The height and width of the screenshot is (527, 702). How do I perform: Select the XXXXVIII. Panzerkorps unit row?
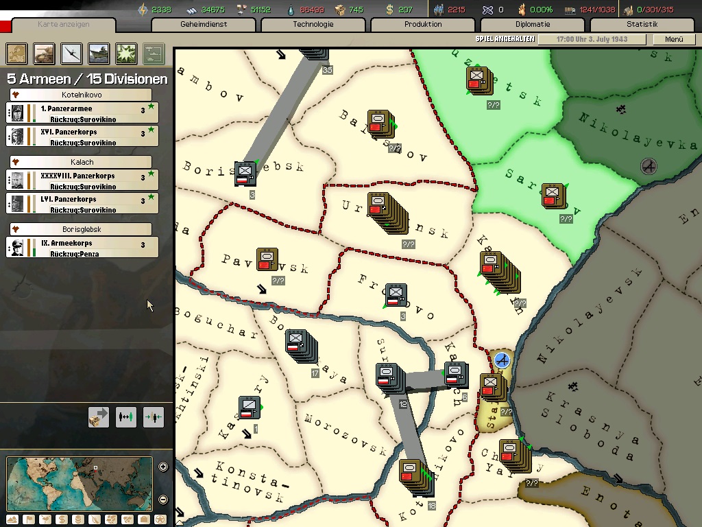tap(82, 180)
